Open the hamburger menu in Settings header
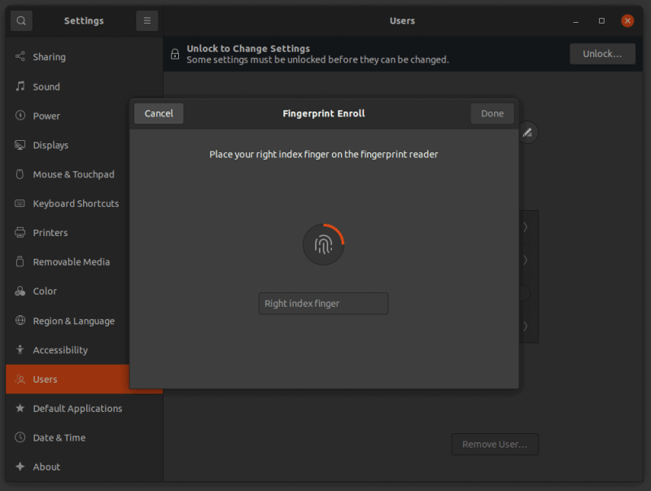The image size is (651, 491). (x=147, y=20)
